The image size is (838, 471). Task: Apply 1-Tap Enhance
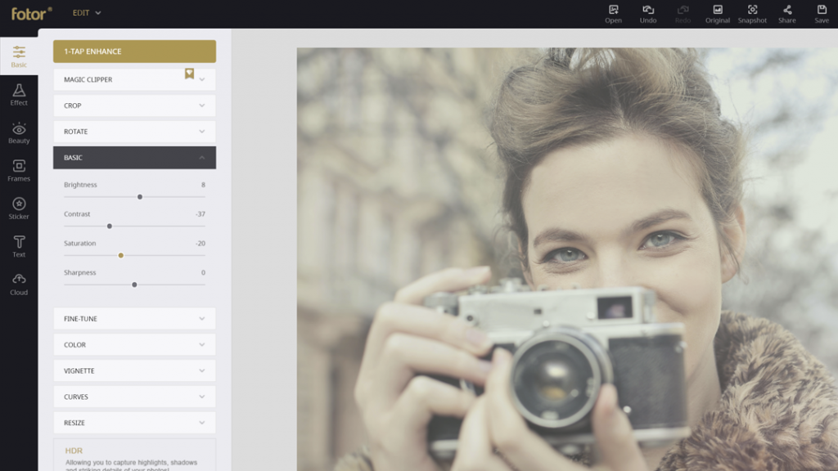tap(135, 52)
